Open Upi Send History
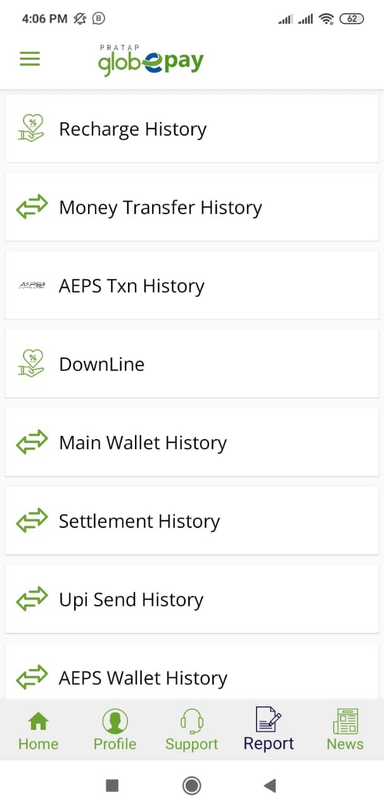Image resolution: width=384 pixels, height=811 pixels. pos(131,599)
